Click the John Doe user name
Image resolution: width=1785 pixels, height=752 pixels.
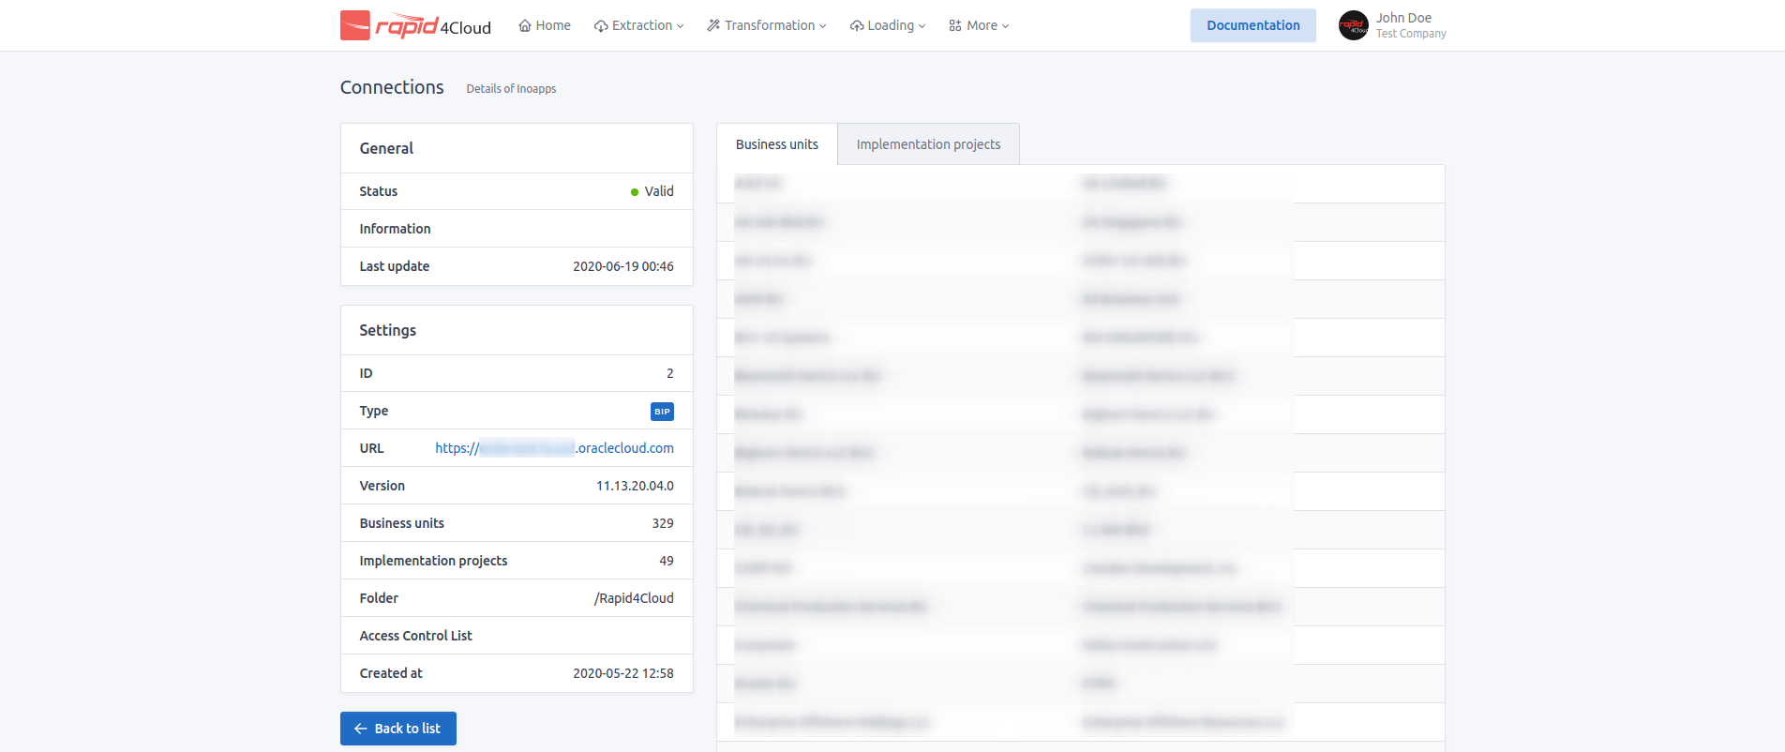1403,18
